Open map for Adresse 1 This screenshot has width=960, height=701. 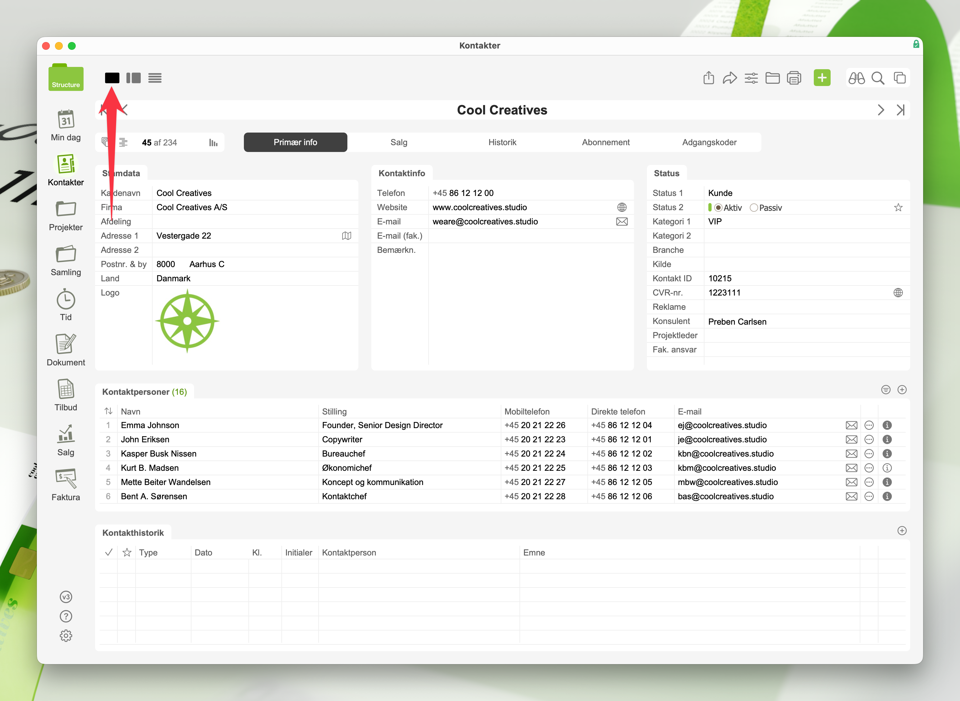click(346, 236)
